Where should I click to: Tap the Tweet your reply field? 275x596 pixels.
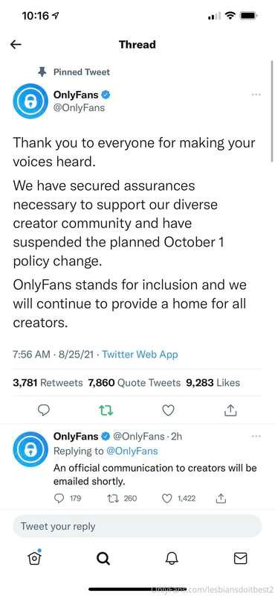coord(137,527)
